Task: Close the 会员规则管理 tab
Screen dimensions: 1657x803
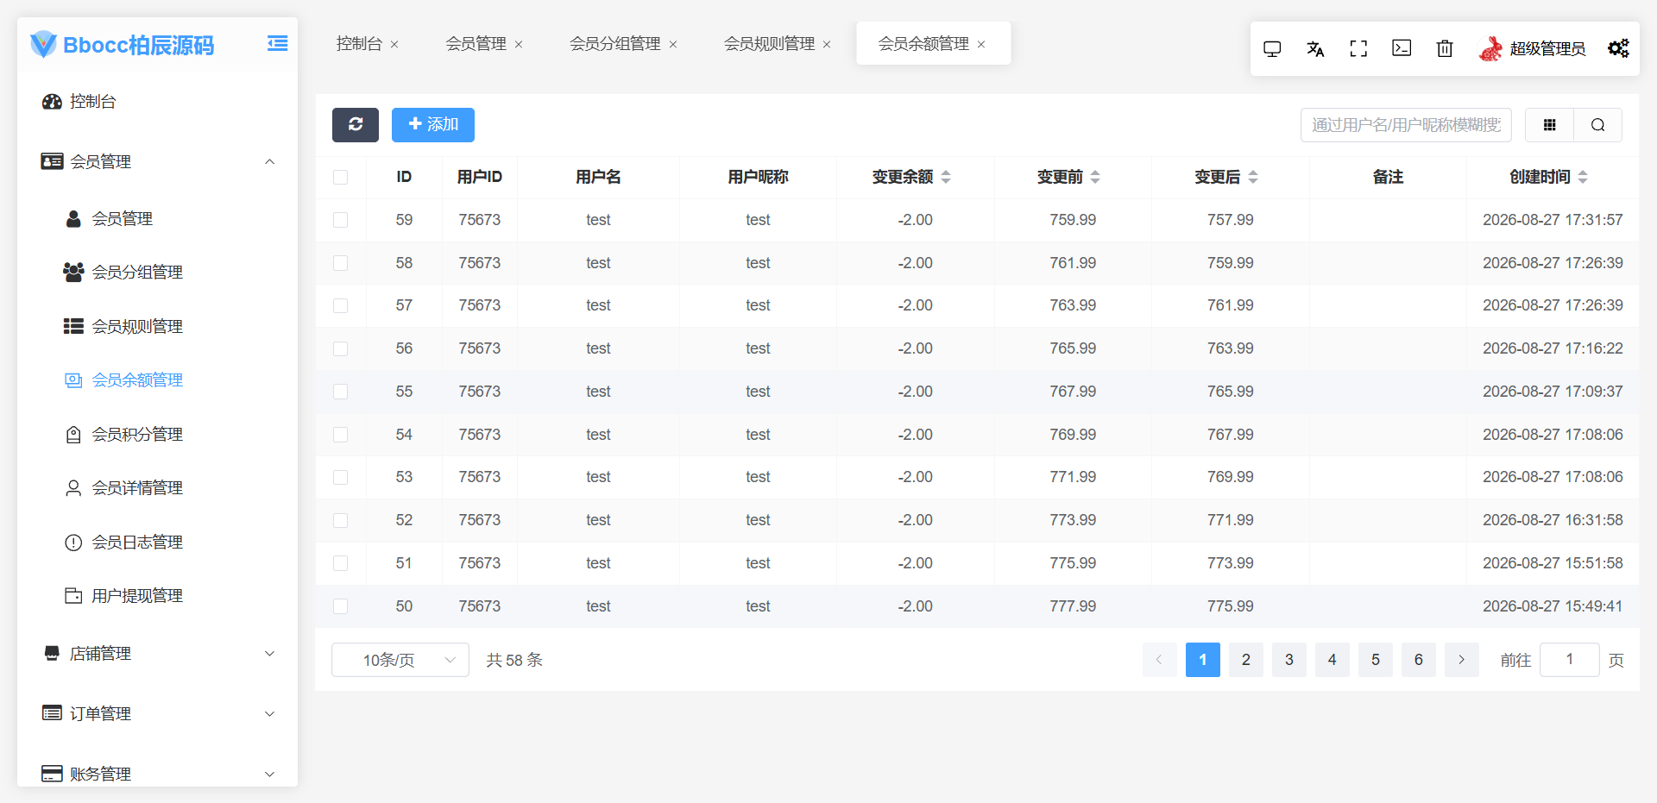Action: (x=827, y=44)
